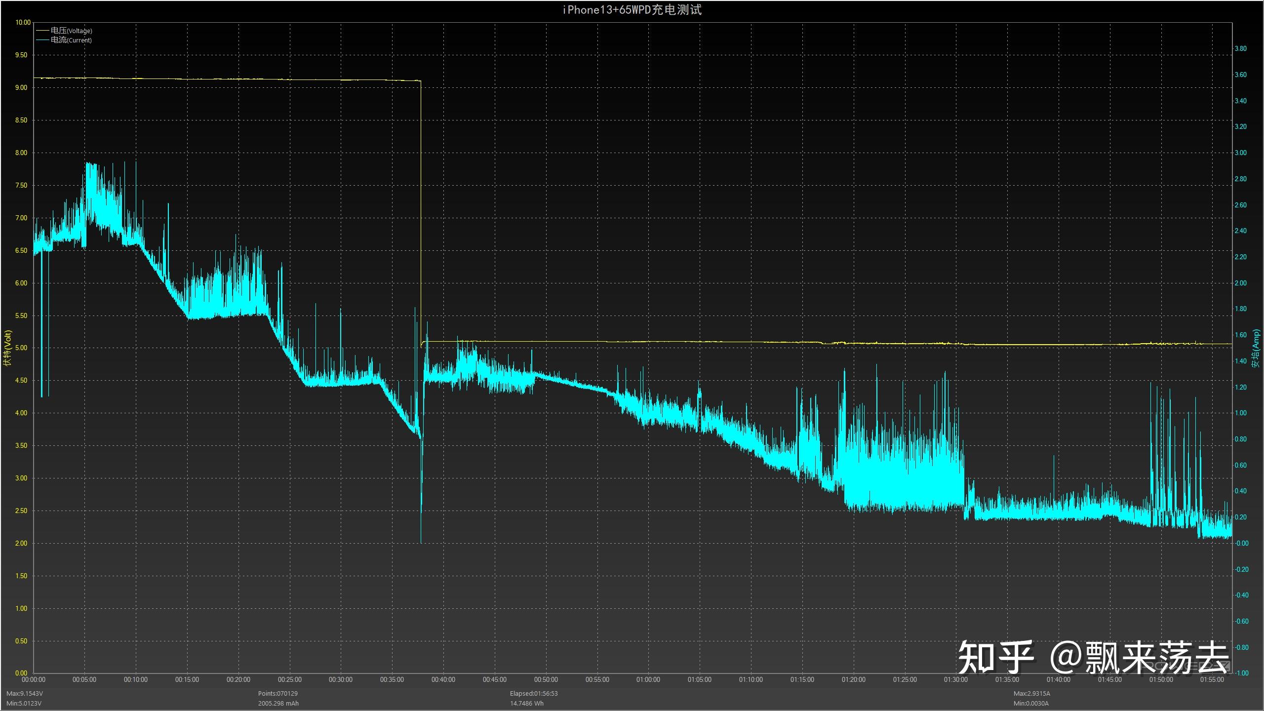
Task: Click the 14.7486 Wh energy readout
Action: (526, 703)
